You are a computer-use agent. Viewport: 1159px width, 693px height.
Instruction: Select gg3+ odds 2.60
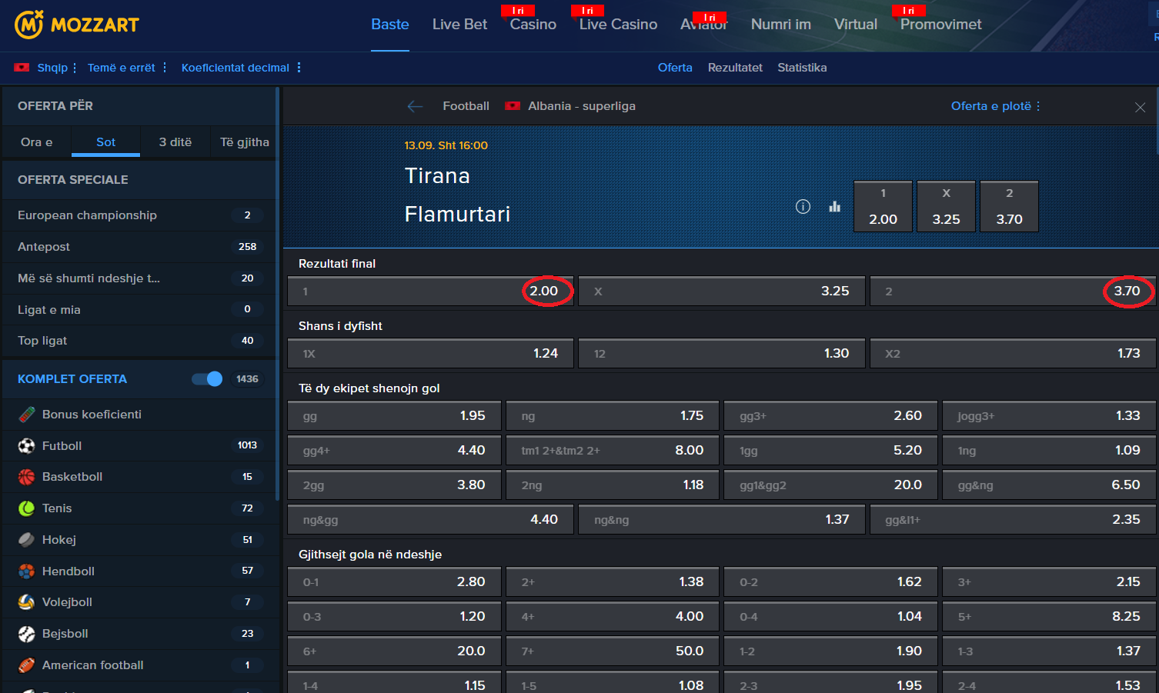830,416
